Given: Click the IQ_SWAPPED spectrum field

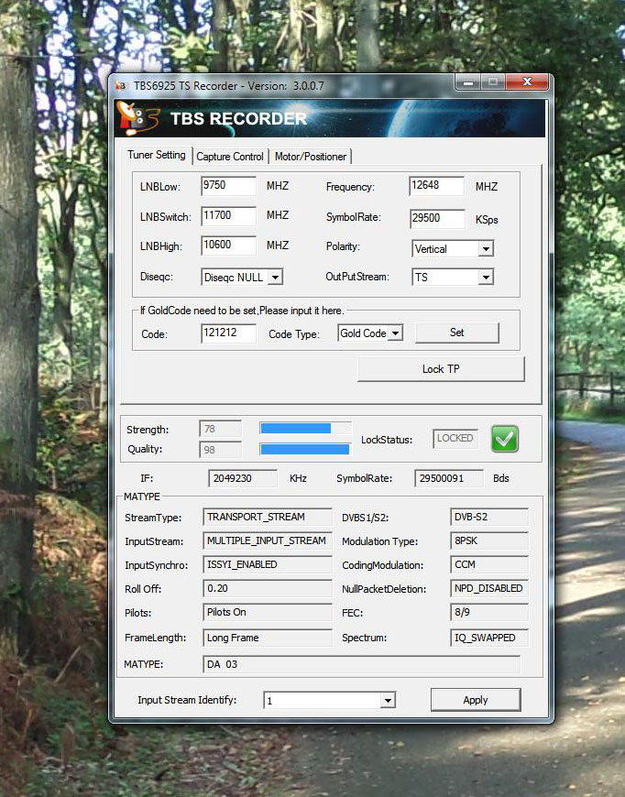Looking at the screenshot, I should tap(489, 638).
